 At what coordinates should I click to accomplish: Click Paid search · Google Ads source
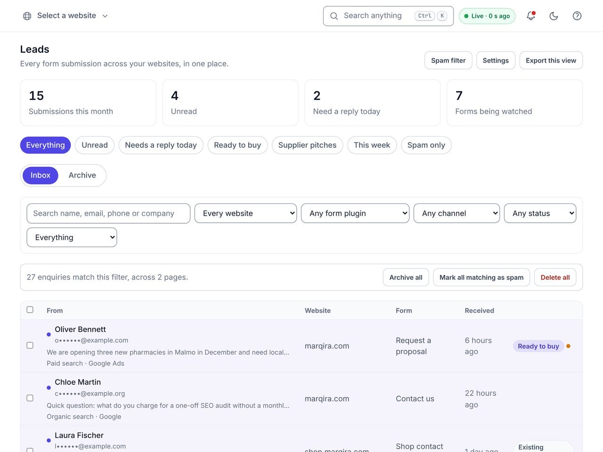tap(85, 363)
